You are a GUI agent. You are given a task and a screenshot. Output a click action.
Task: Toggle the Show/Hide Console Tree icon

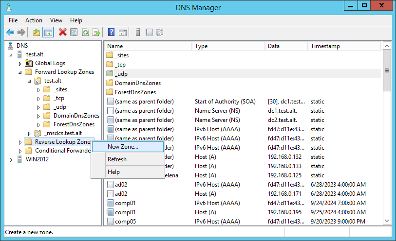(48, 33)
